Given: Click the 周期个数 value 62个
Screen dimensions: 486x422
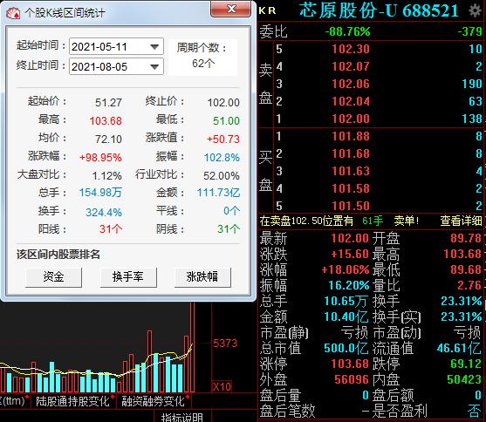Looking at the screenshot, I should point(203,64).
